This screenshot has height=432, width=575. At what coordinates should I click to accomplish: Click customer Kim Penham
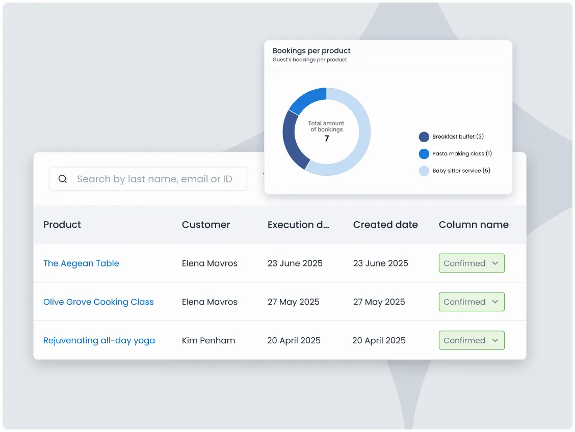point(208,340)
